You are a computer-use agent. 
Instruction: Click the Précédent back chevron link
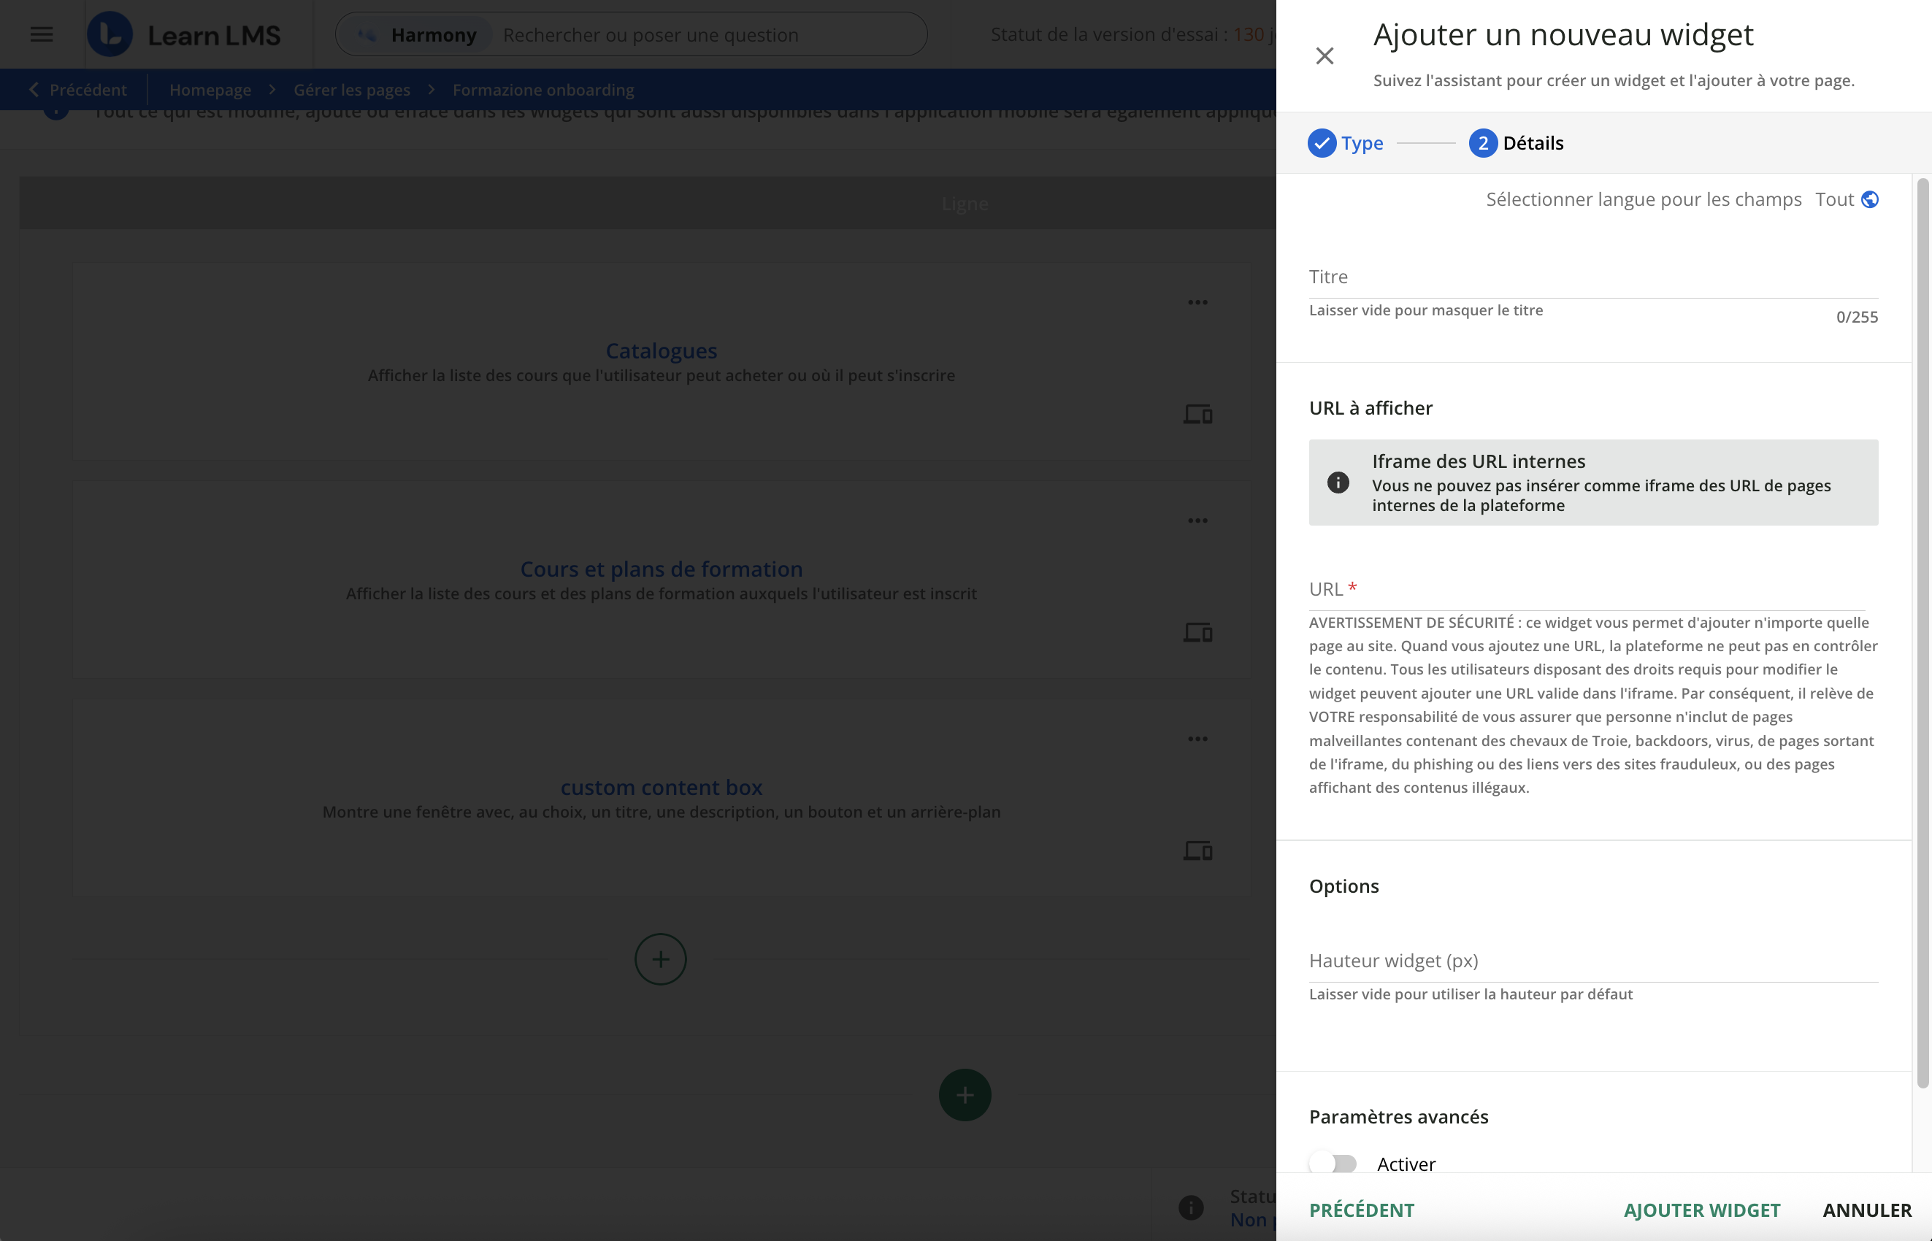pyautogui.click(x=78, y=90)
